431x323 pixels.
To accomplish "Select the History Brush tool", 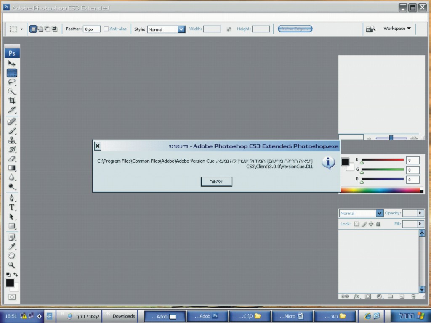I will 11,150.
